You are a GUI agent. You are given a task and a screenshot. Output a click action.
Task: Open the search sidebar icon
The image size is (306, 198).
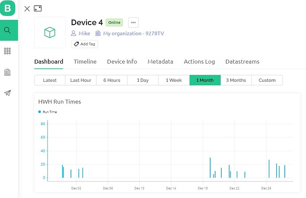[8, 30]
